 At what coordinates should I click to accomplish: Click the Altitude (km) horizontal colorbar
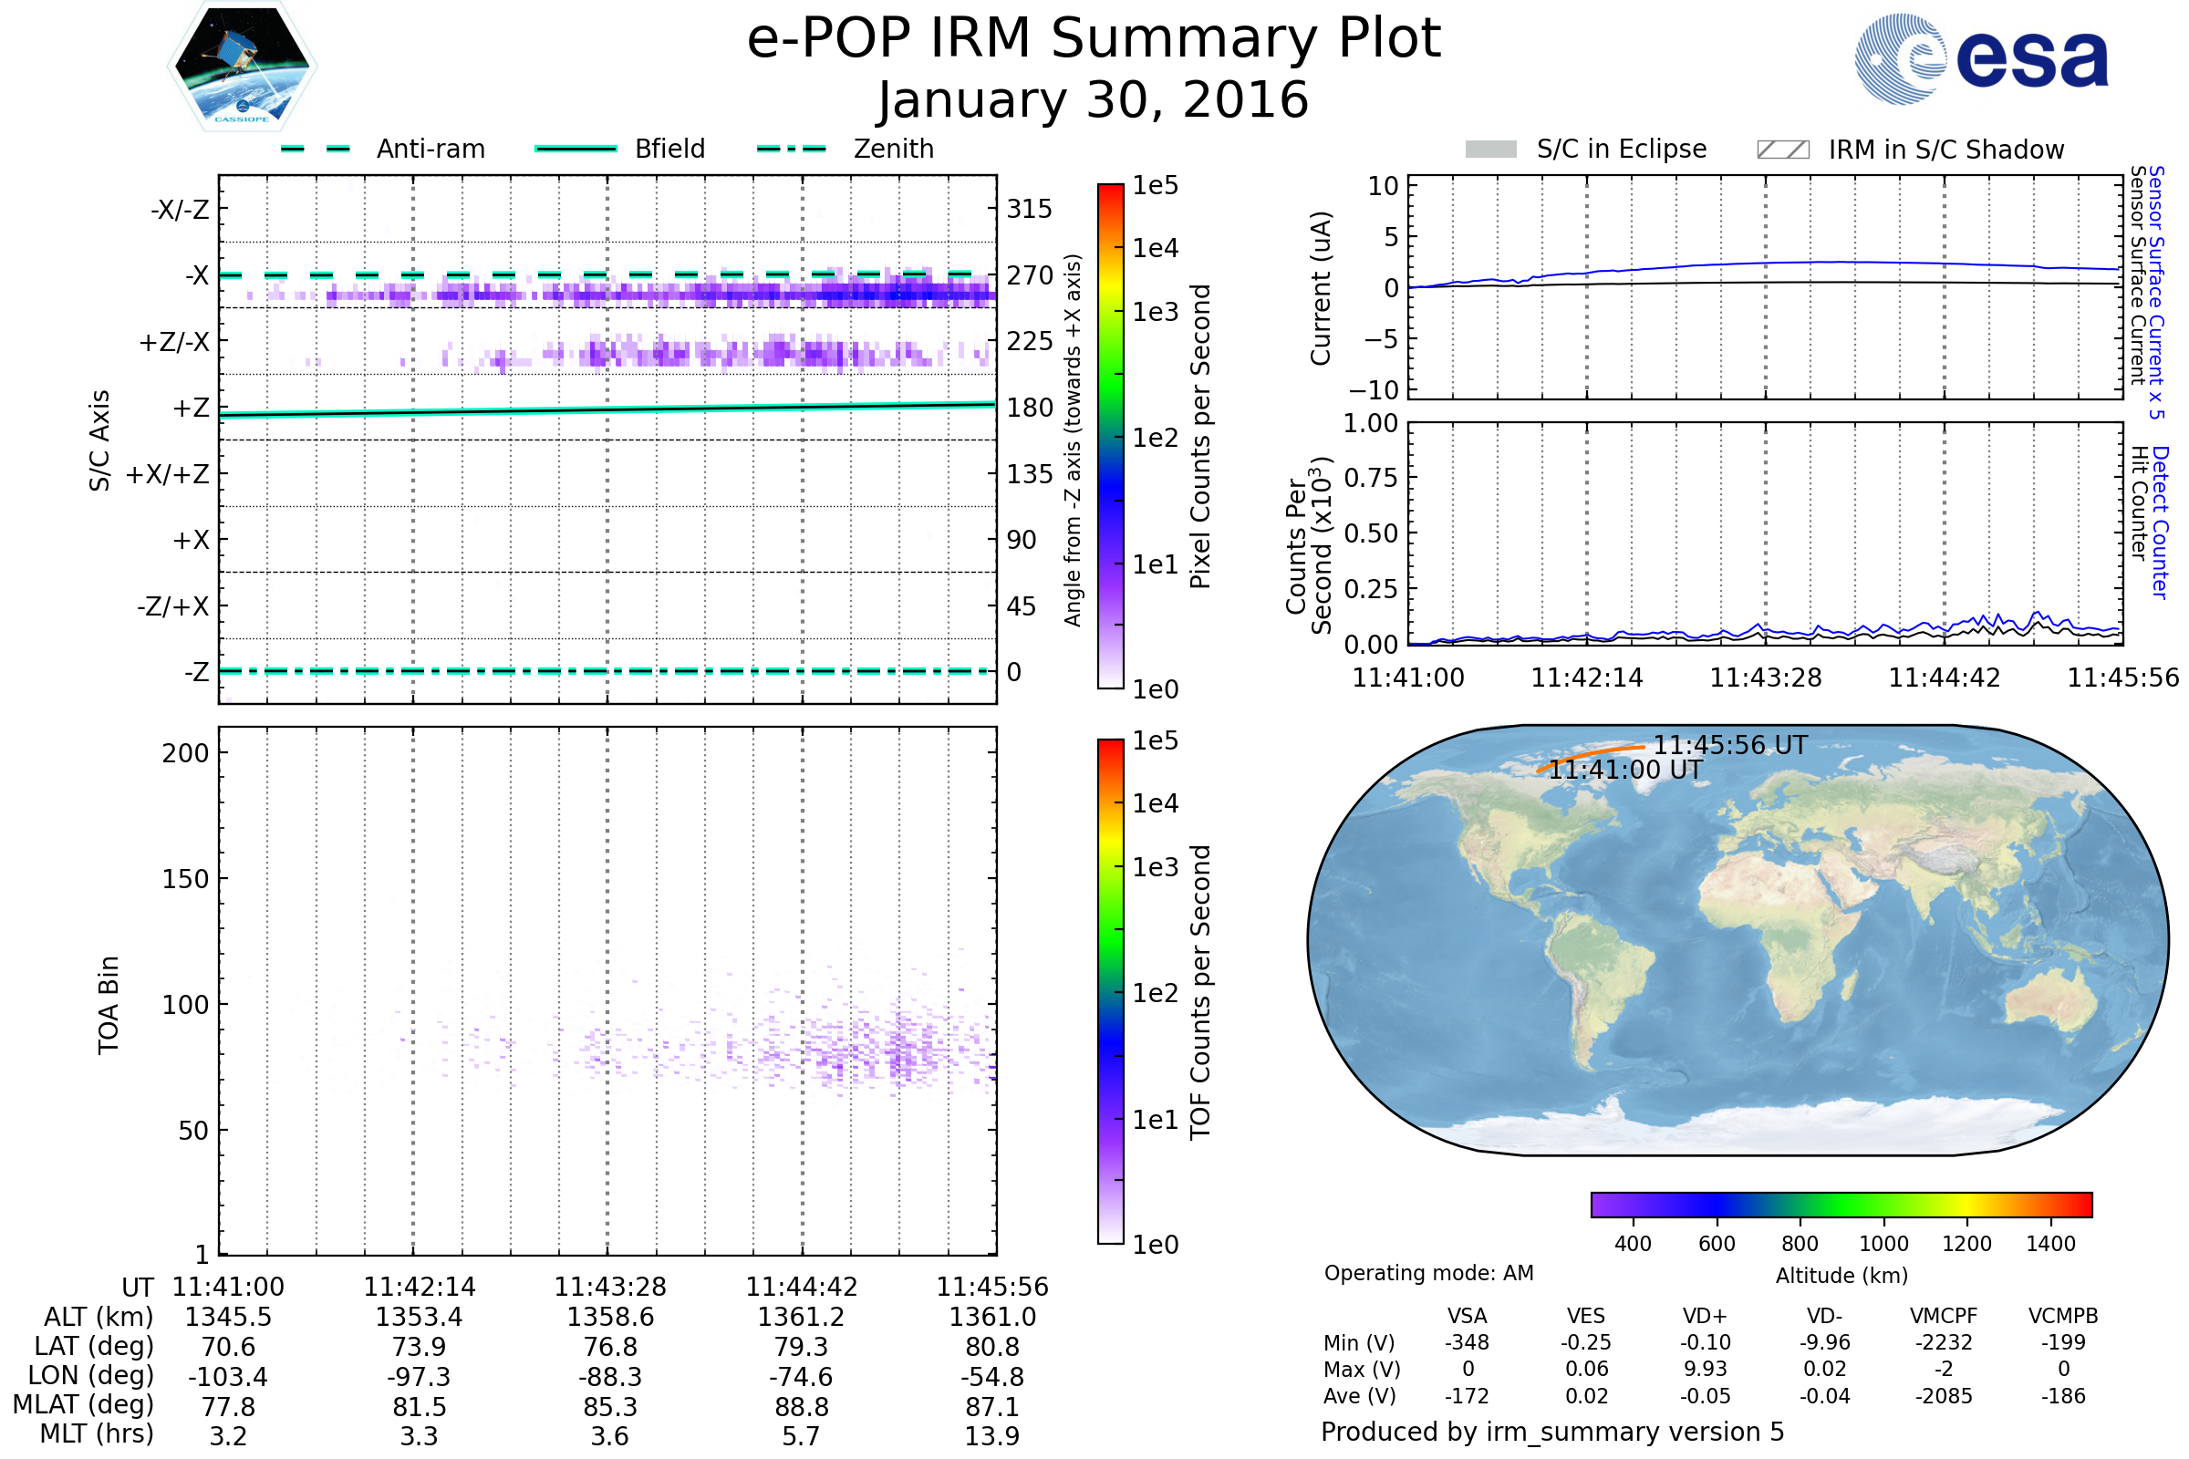[1841, 1204]
